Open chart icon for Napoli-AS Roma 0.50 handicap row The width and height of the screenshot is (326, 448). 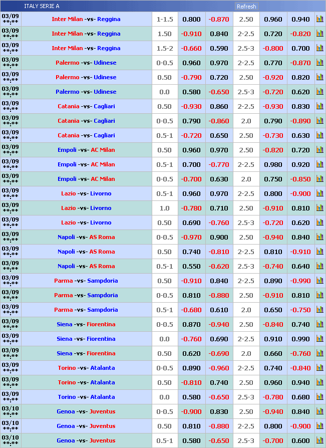[319, 251]
